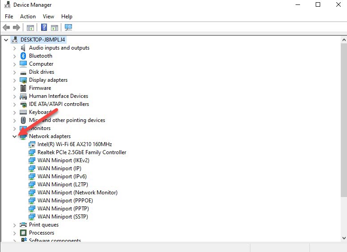Select Intel(R) Wi-Fi 6E AX210 160MHz
The image size is (347, 252).
pyautogui.click(x=75, y=144)
